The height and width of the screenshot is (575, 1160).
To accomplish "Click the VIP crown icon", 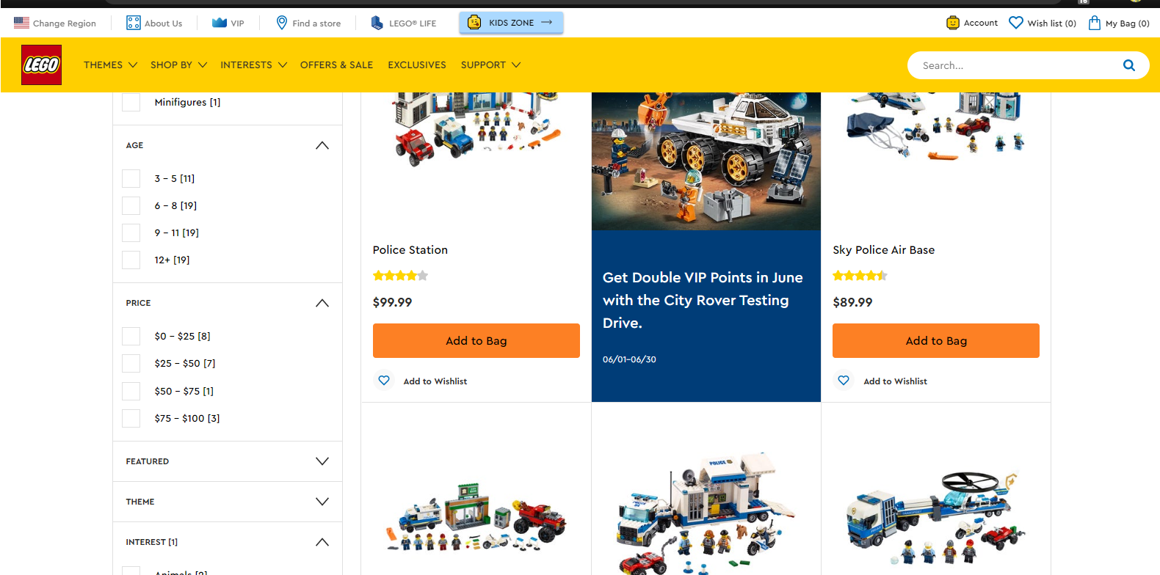I will click(x=219, y=23).
